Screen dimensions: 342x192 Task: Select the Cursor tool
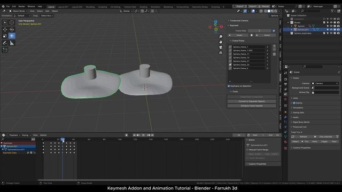(x=12, y=22)
